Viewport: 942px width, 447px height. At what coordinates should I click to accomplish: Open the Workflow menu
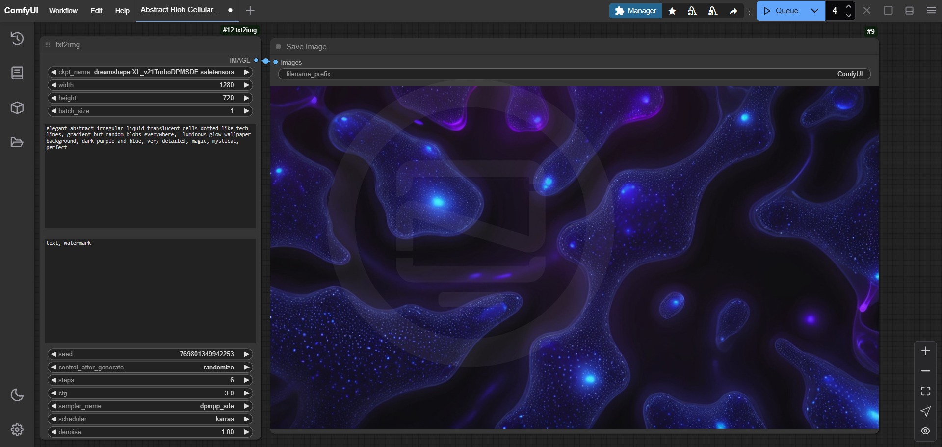coord(63,11)
